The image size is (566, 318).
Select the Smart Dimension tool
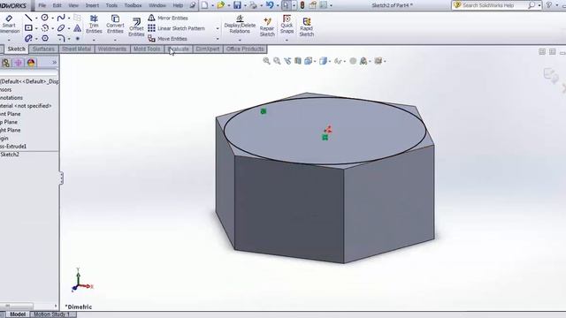9,24
